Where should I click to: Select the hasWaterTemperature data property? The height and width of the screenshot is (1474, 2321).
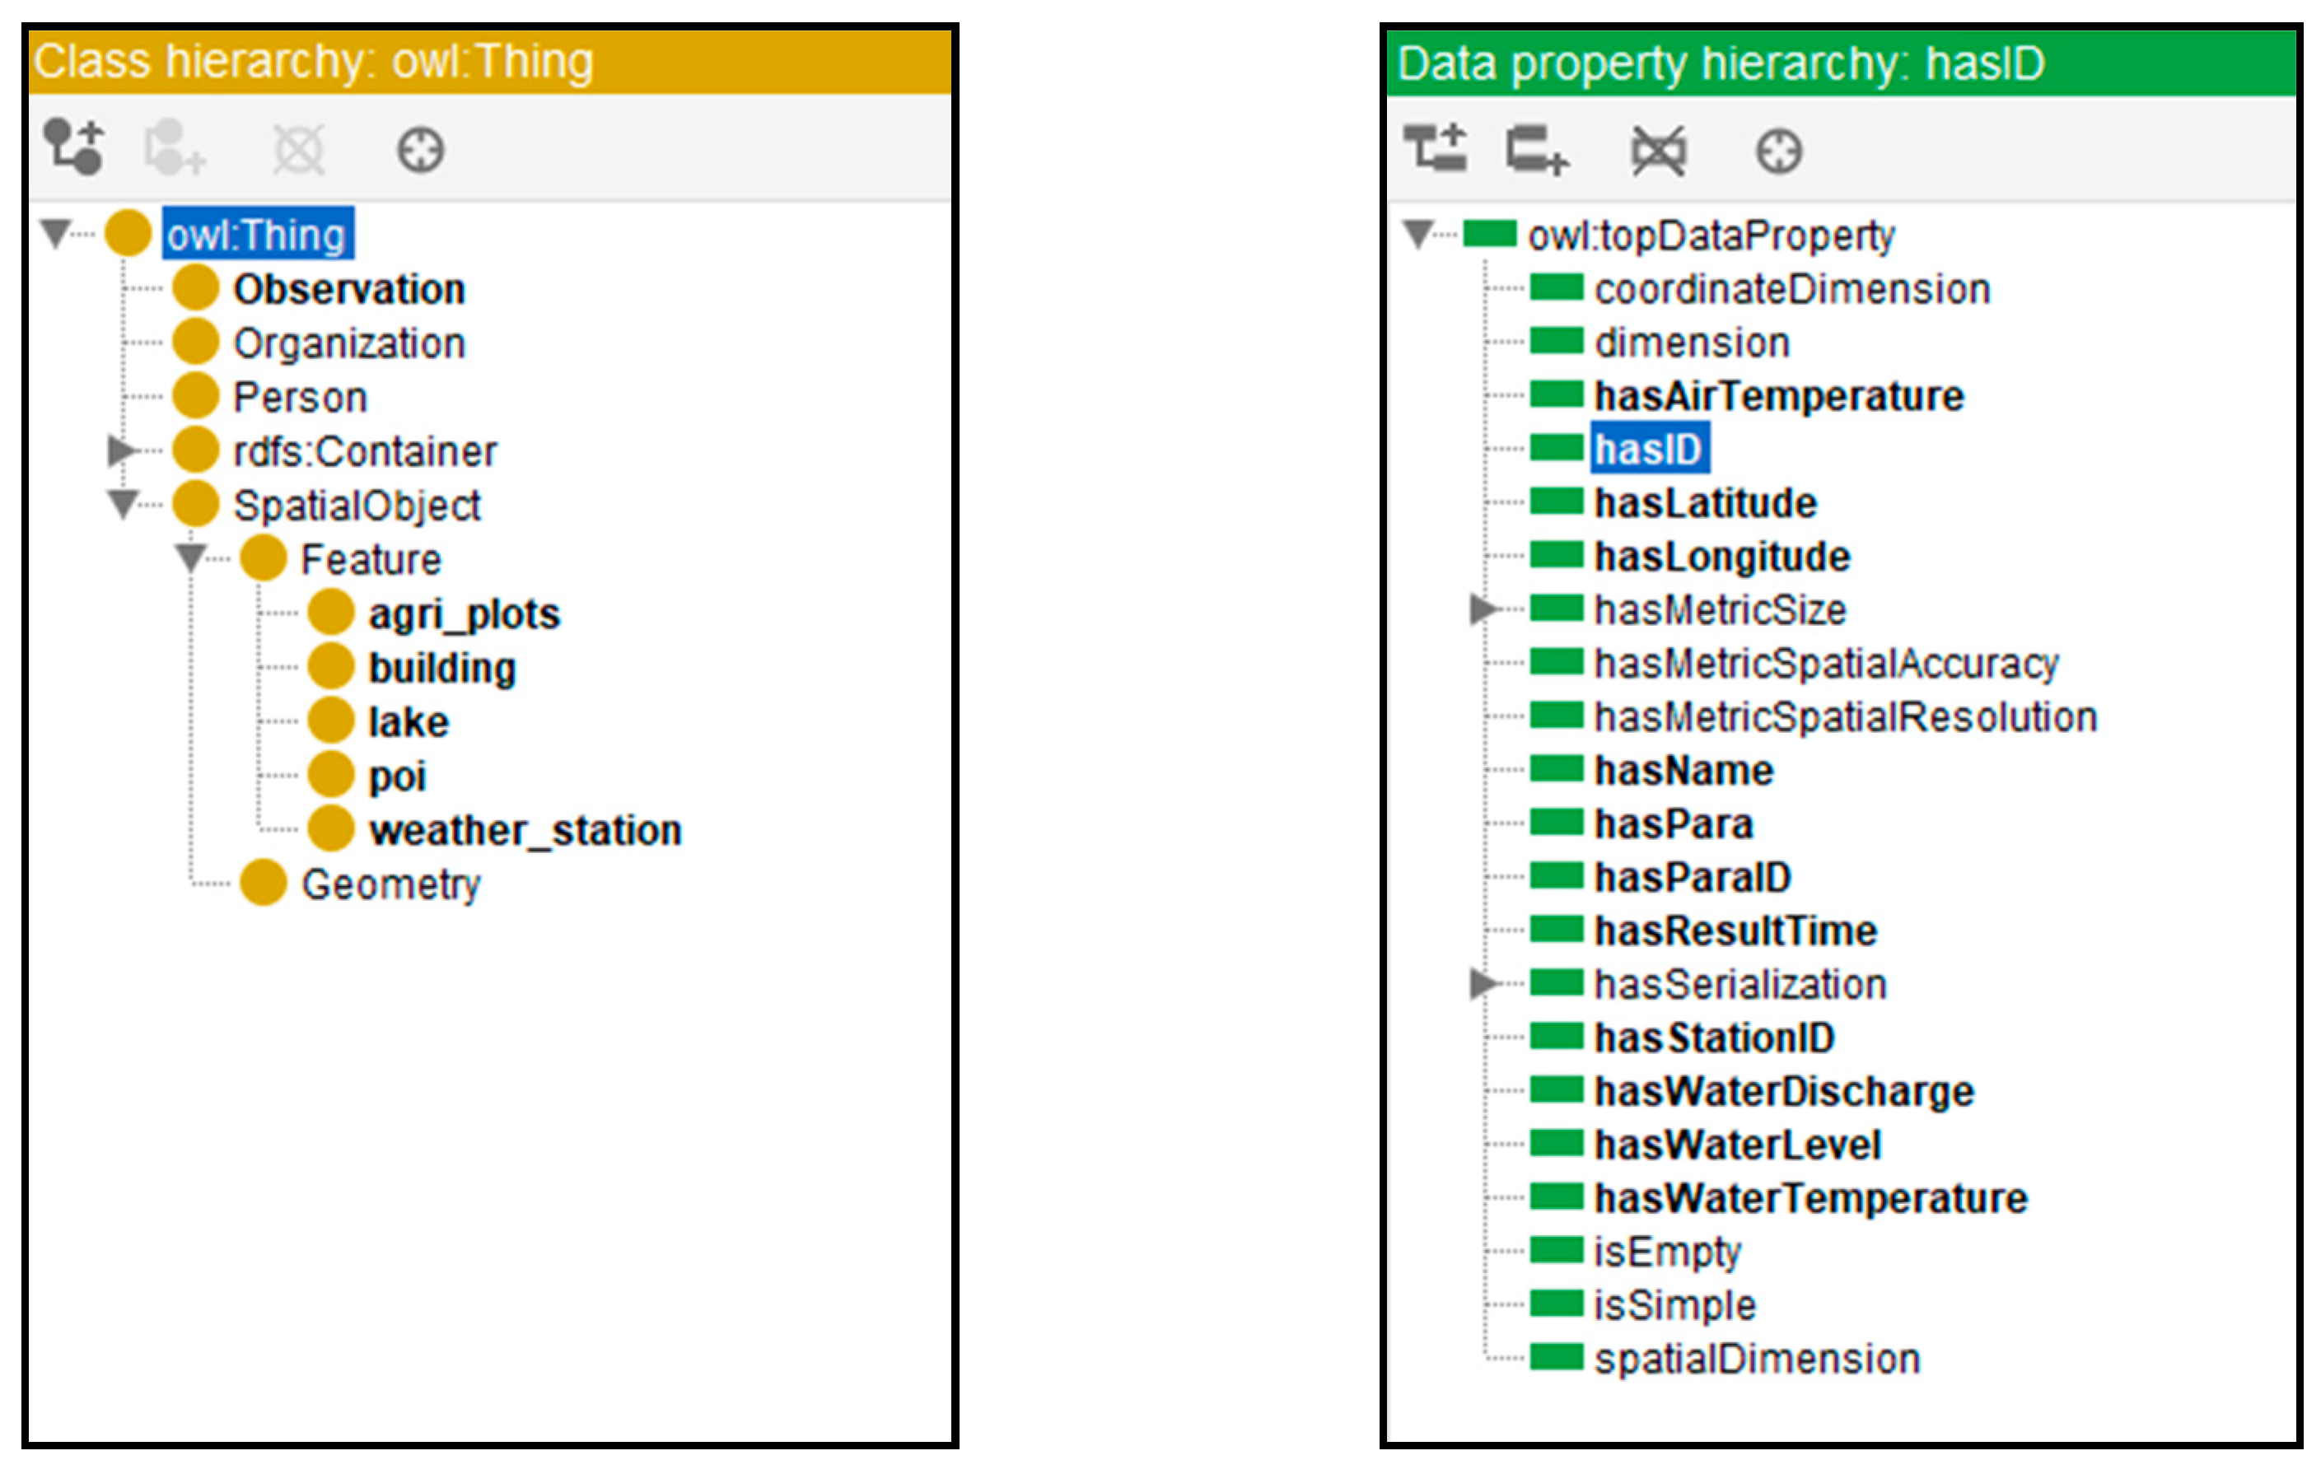1810,1198
